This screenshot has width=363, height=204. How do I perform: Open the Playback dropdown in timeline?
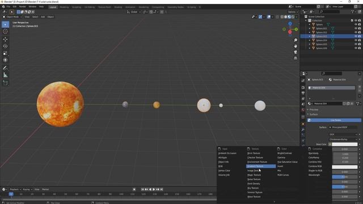15,189
